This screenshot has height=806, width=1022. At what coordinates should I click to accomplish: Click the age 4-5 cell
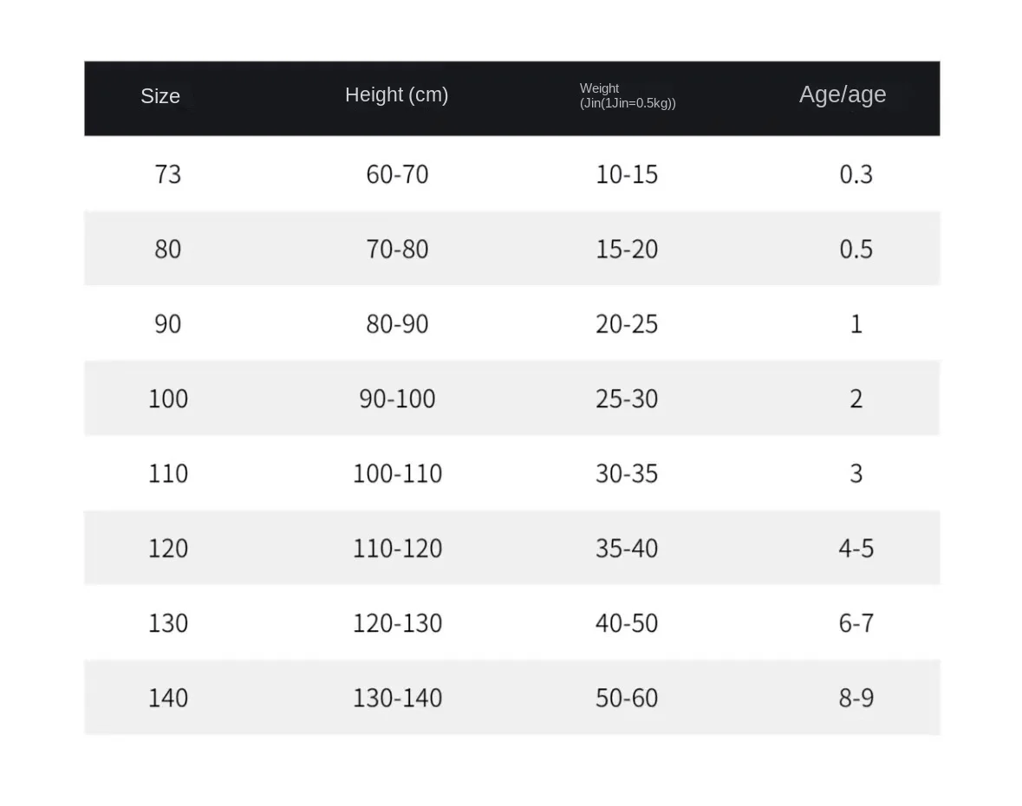pos(856,549)
